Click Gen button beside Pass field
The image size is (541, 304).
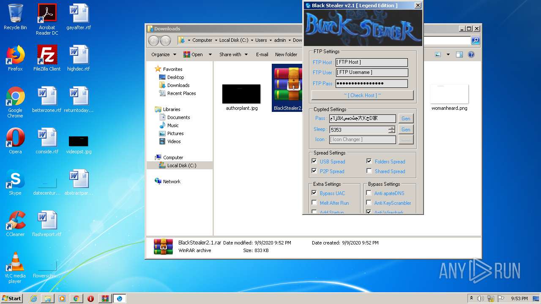[x=406, y=118]
